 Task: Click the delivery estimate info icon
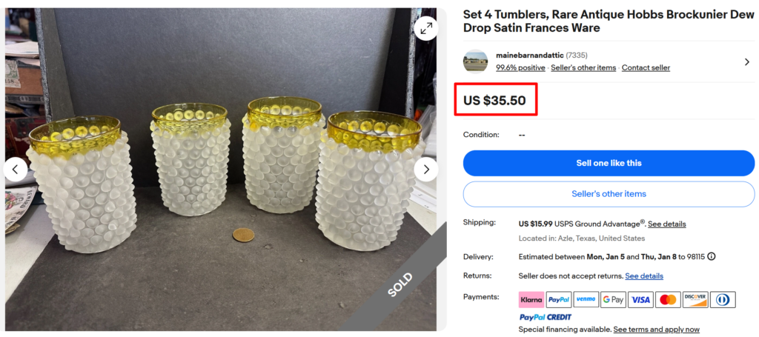tap(712, 256)
